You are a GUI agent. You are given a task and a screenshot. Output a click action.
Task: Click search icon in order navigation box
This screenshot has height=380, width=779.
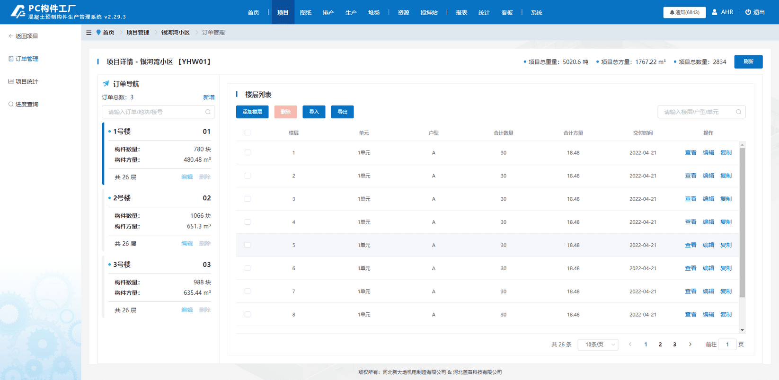(208, 112)
